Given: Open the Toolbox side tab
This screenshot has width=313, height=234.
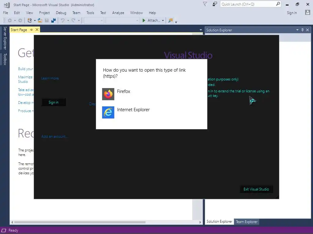Looking at the screenshot, I should (5, 59).
